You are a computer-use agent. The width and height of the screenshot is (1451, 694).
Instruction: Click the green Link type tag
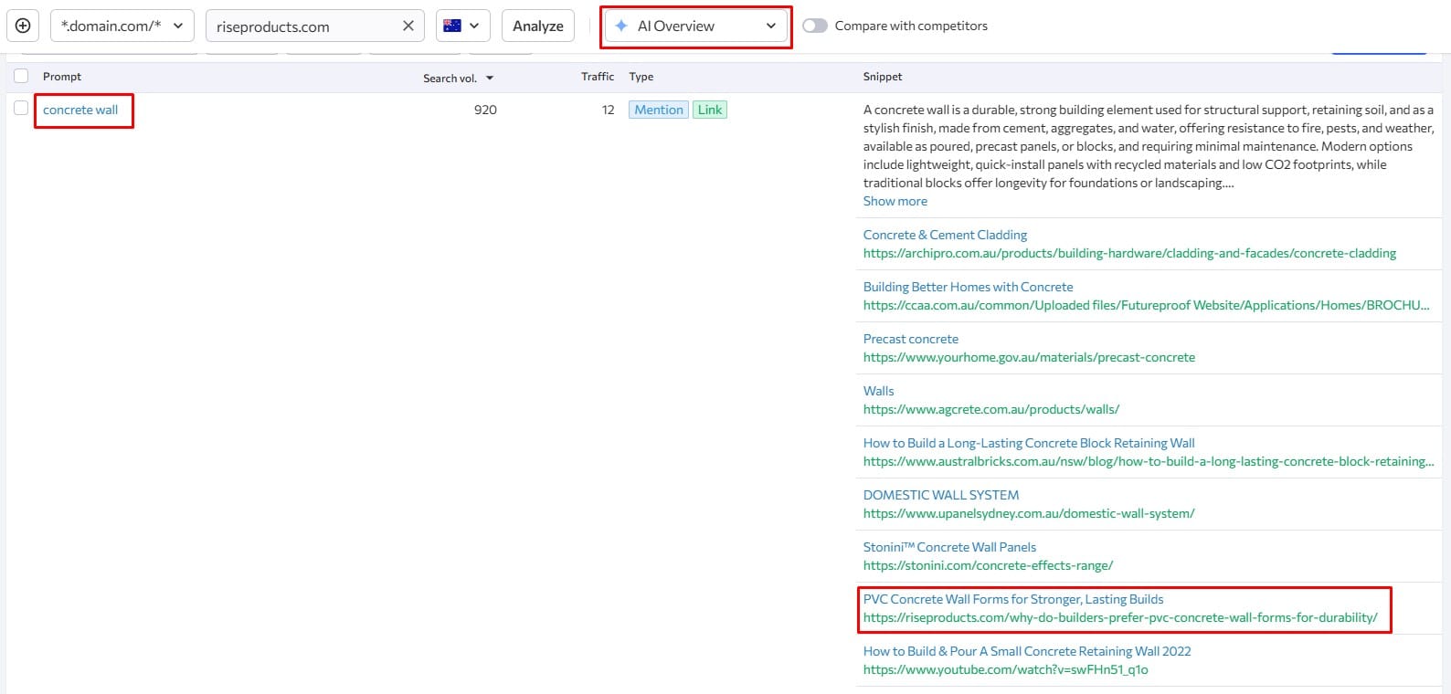point(710,110)
